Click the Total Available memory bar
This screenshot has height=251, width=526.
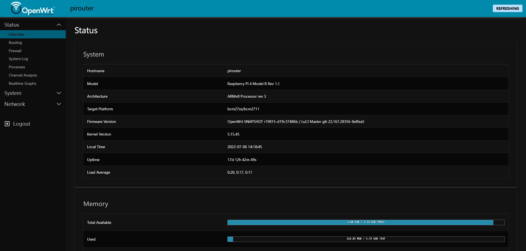click(x=366, y=222)
